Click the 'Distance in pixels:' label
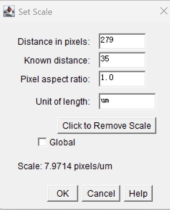The image size is (170, 210). coord(54,41)
